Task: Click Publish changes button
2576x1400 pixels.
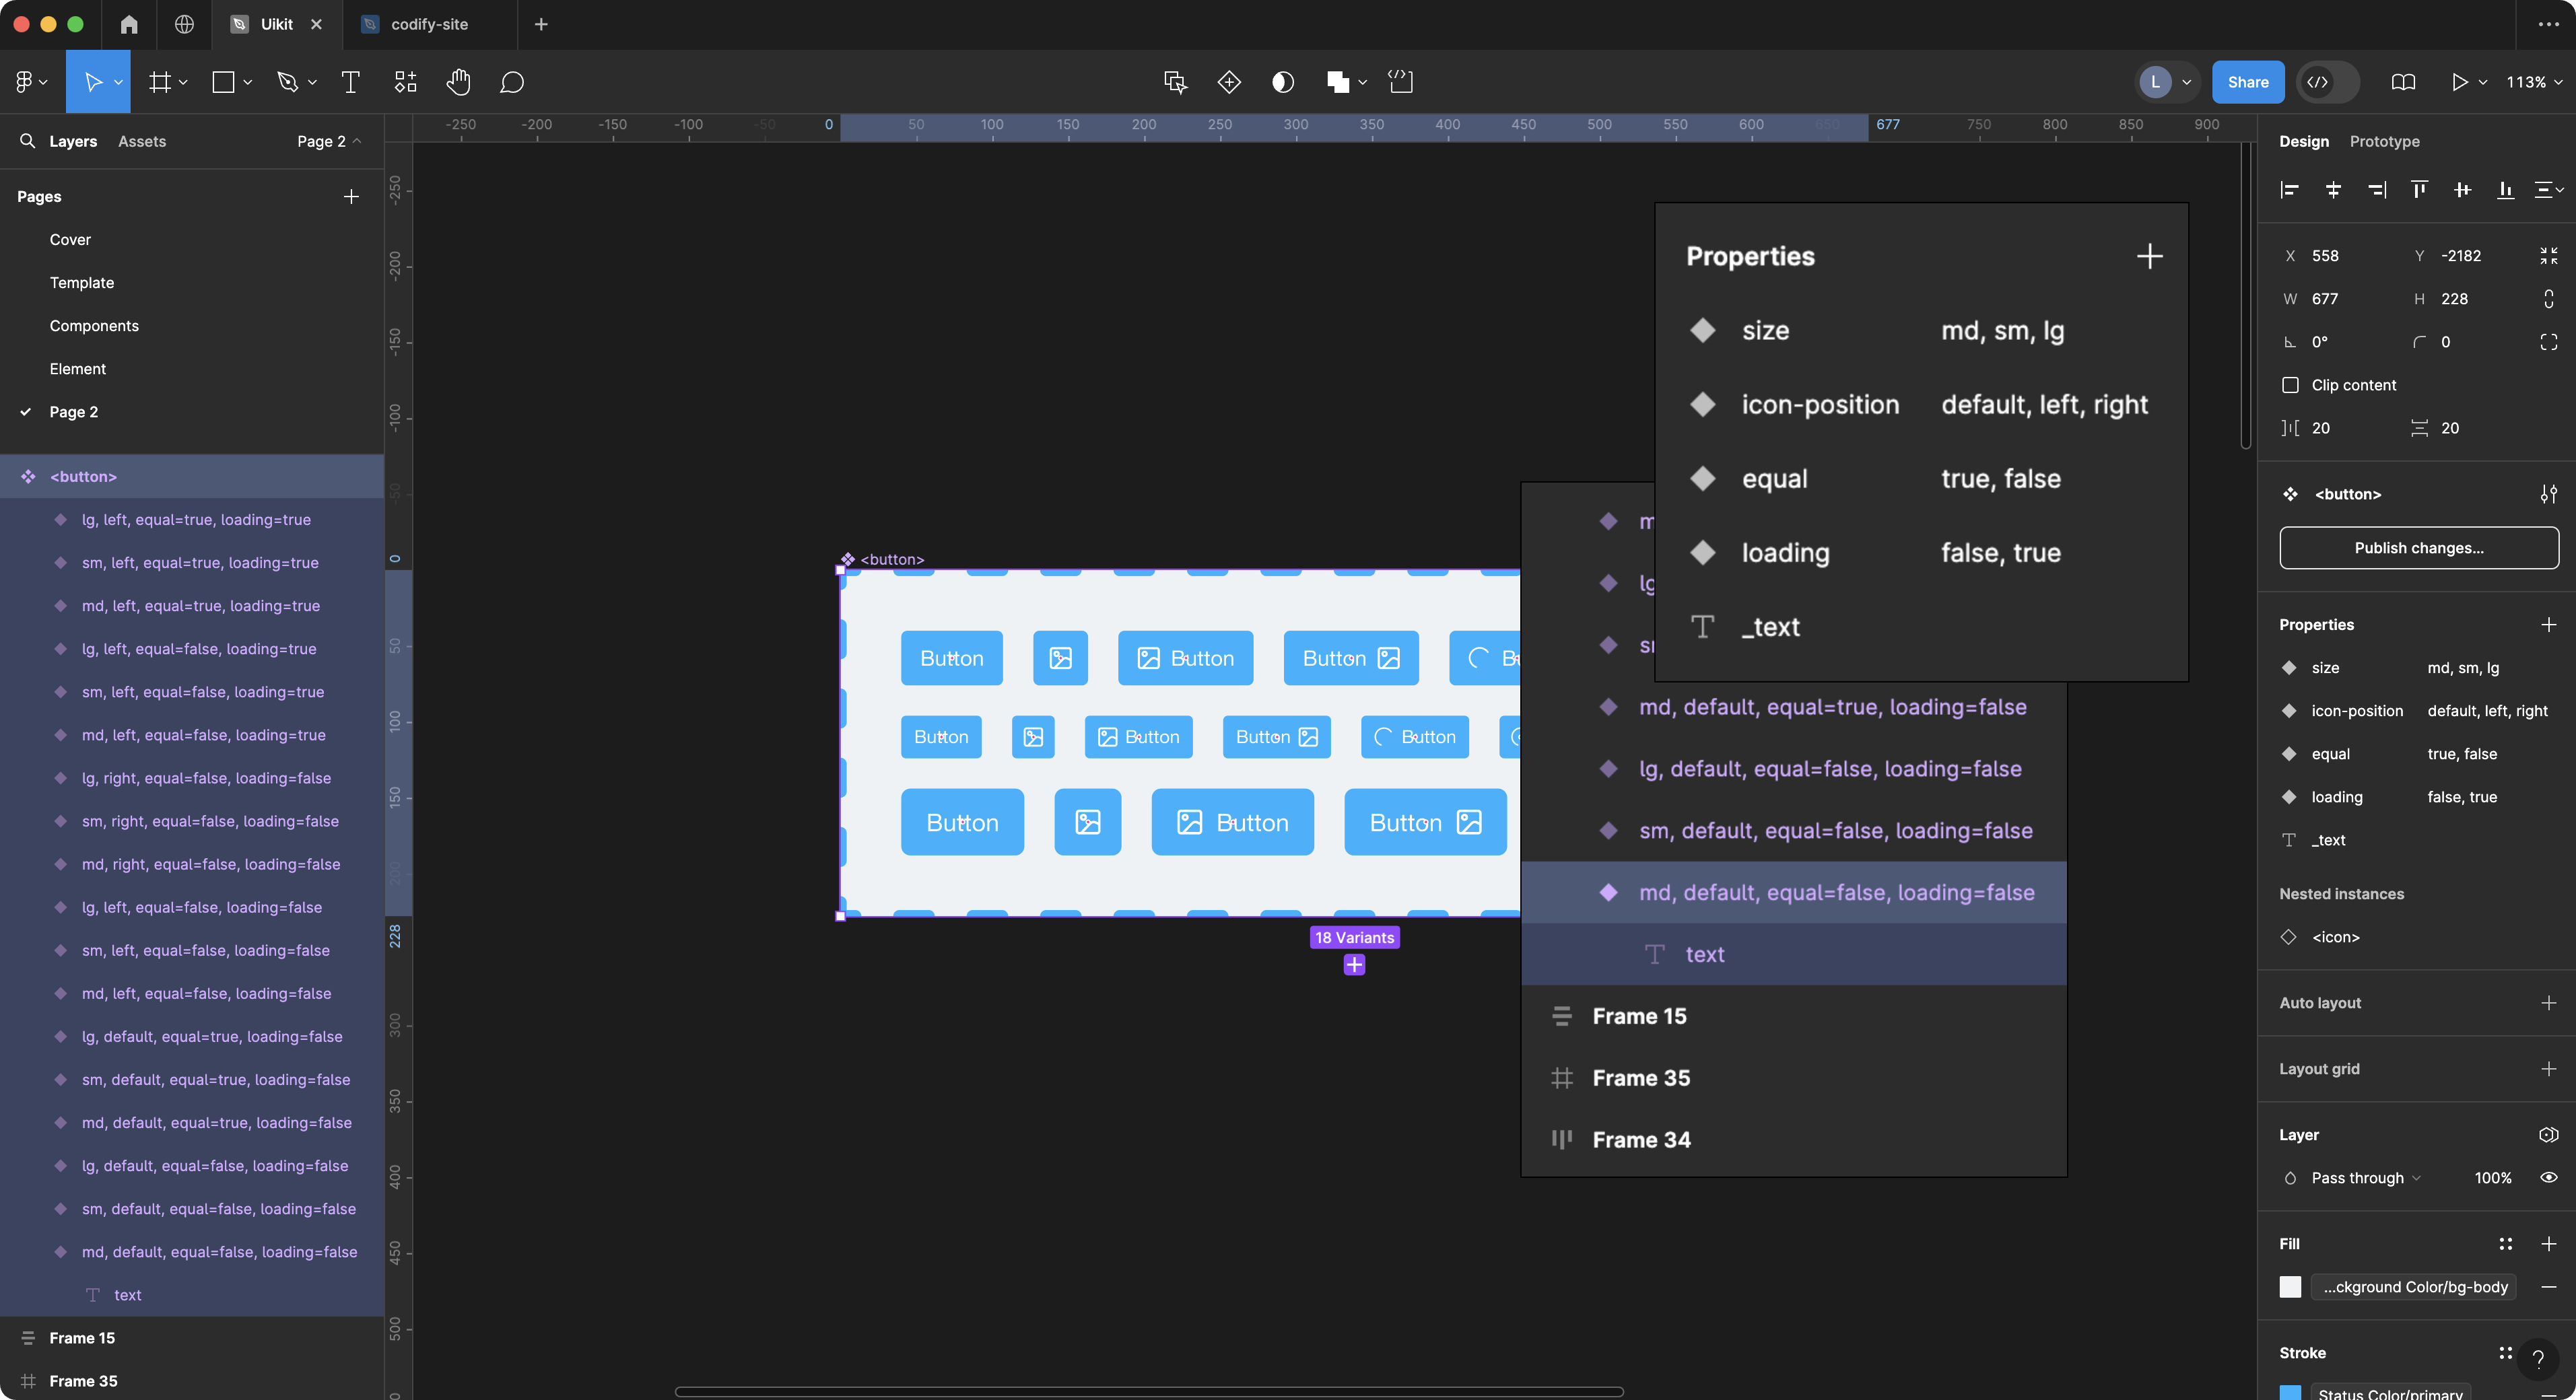Action: 2418,548
